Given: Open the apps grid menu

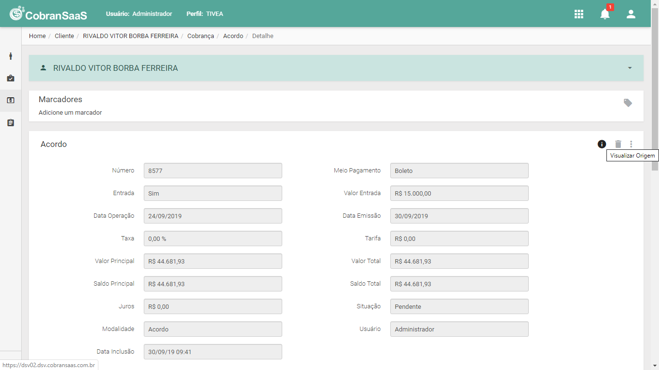Looking at the screenshot, I should 579,14.
